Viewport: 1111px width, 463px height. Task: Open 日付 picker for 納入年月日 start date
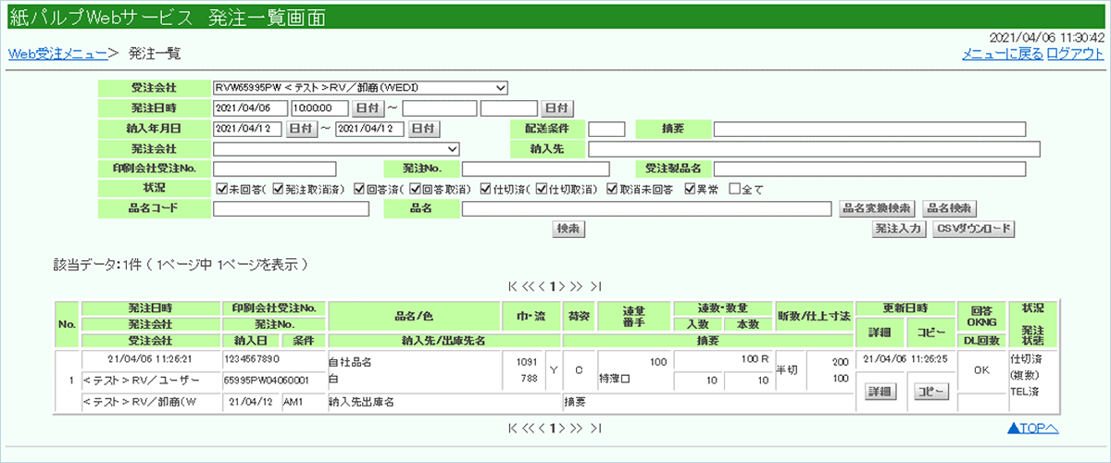(x=301, y=129)
